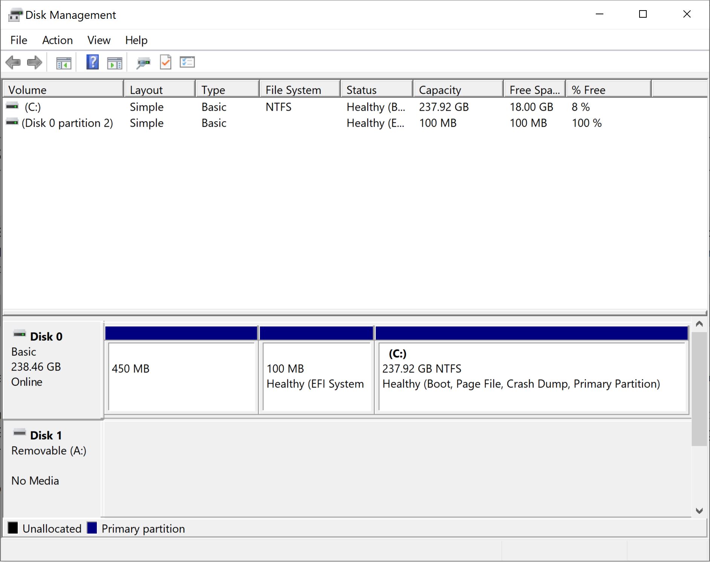710x562 pixels.
Task: Click the Settings list toolbar icon
Action: tap(187, 62)
